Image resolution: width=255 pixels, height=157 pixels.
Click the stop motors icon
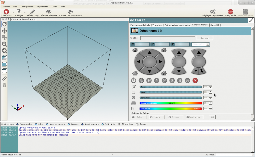tap(141, 80)
